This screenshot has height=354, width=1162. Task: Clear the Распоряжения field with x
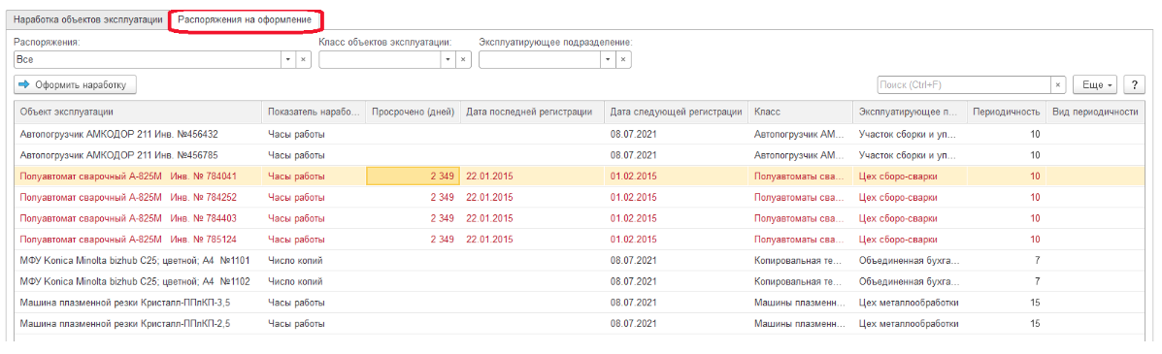pos(304,59)
